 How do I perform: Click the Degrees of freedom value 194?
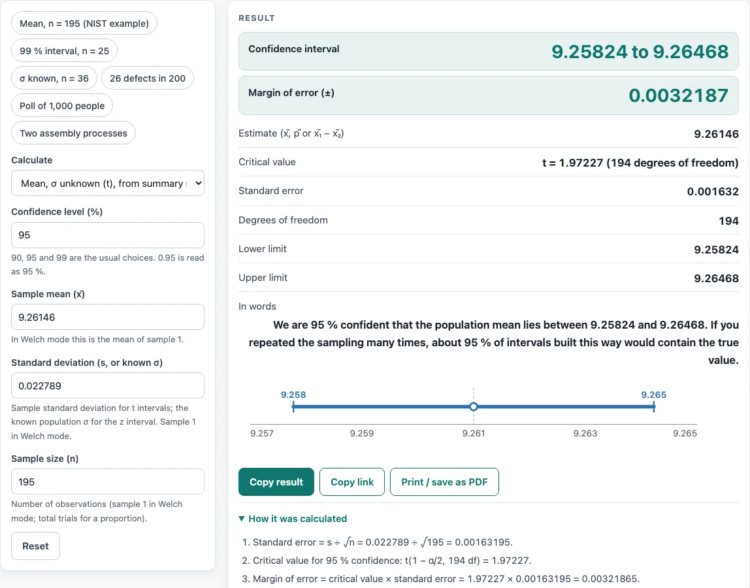pyautogui.click(x=728, y=221)
